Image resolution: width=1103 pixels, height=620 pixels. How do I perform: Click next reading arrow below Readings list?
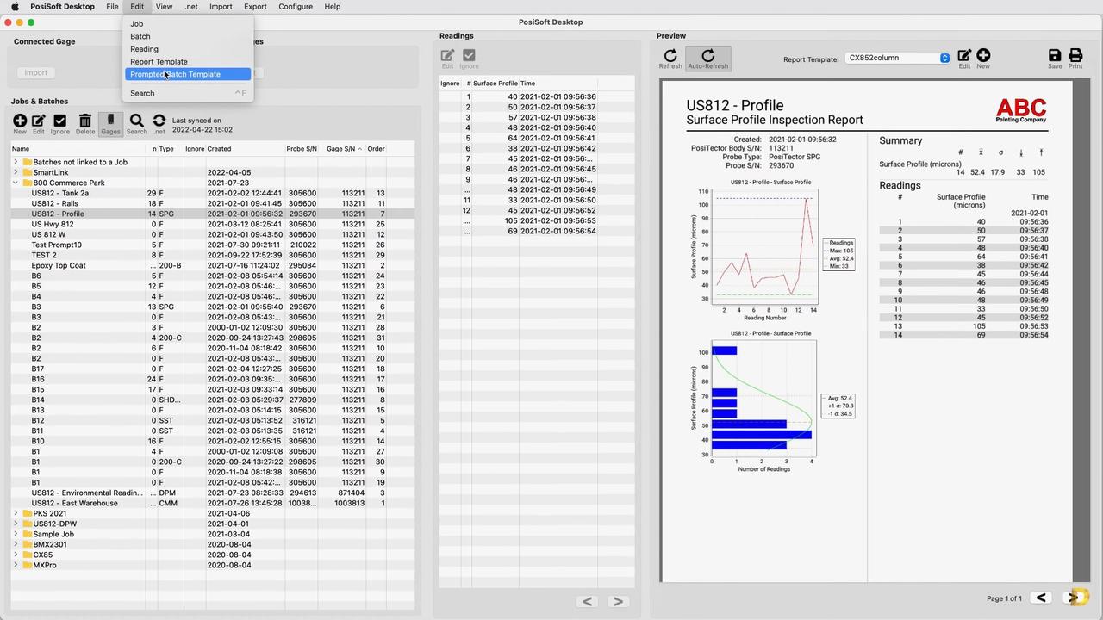coord(617,601)
